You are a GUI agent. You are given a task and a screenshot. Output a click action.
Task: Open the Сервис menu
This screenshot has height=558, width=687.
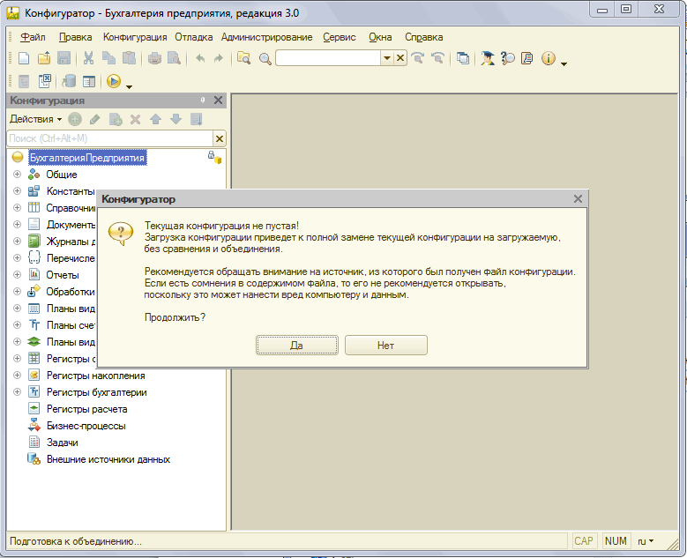[x=340, y=37]
